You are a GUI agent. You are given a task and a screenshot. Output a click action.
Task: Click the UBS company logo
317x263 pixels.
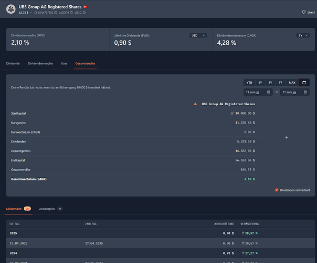coord(11,9)
